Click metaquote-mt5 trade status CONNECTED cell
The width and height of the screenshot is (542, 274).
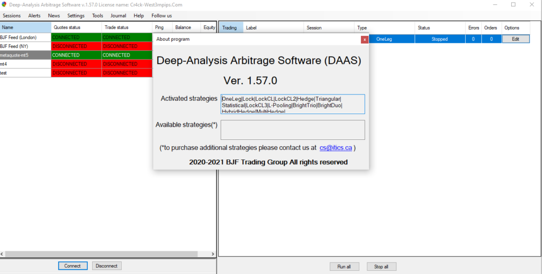(127, 55)
